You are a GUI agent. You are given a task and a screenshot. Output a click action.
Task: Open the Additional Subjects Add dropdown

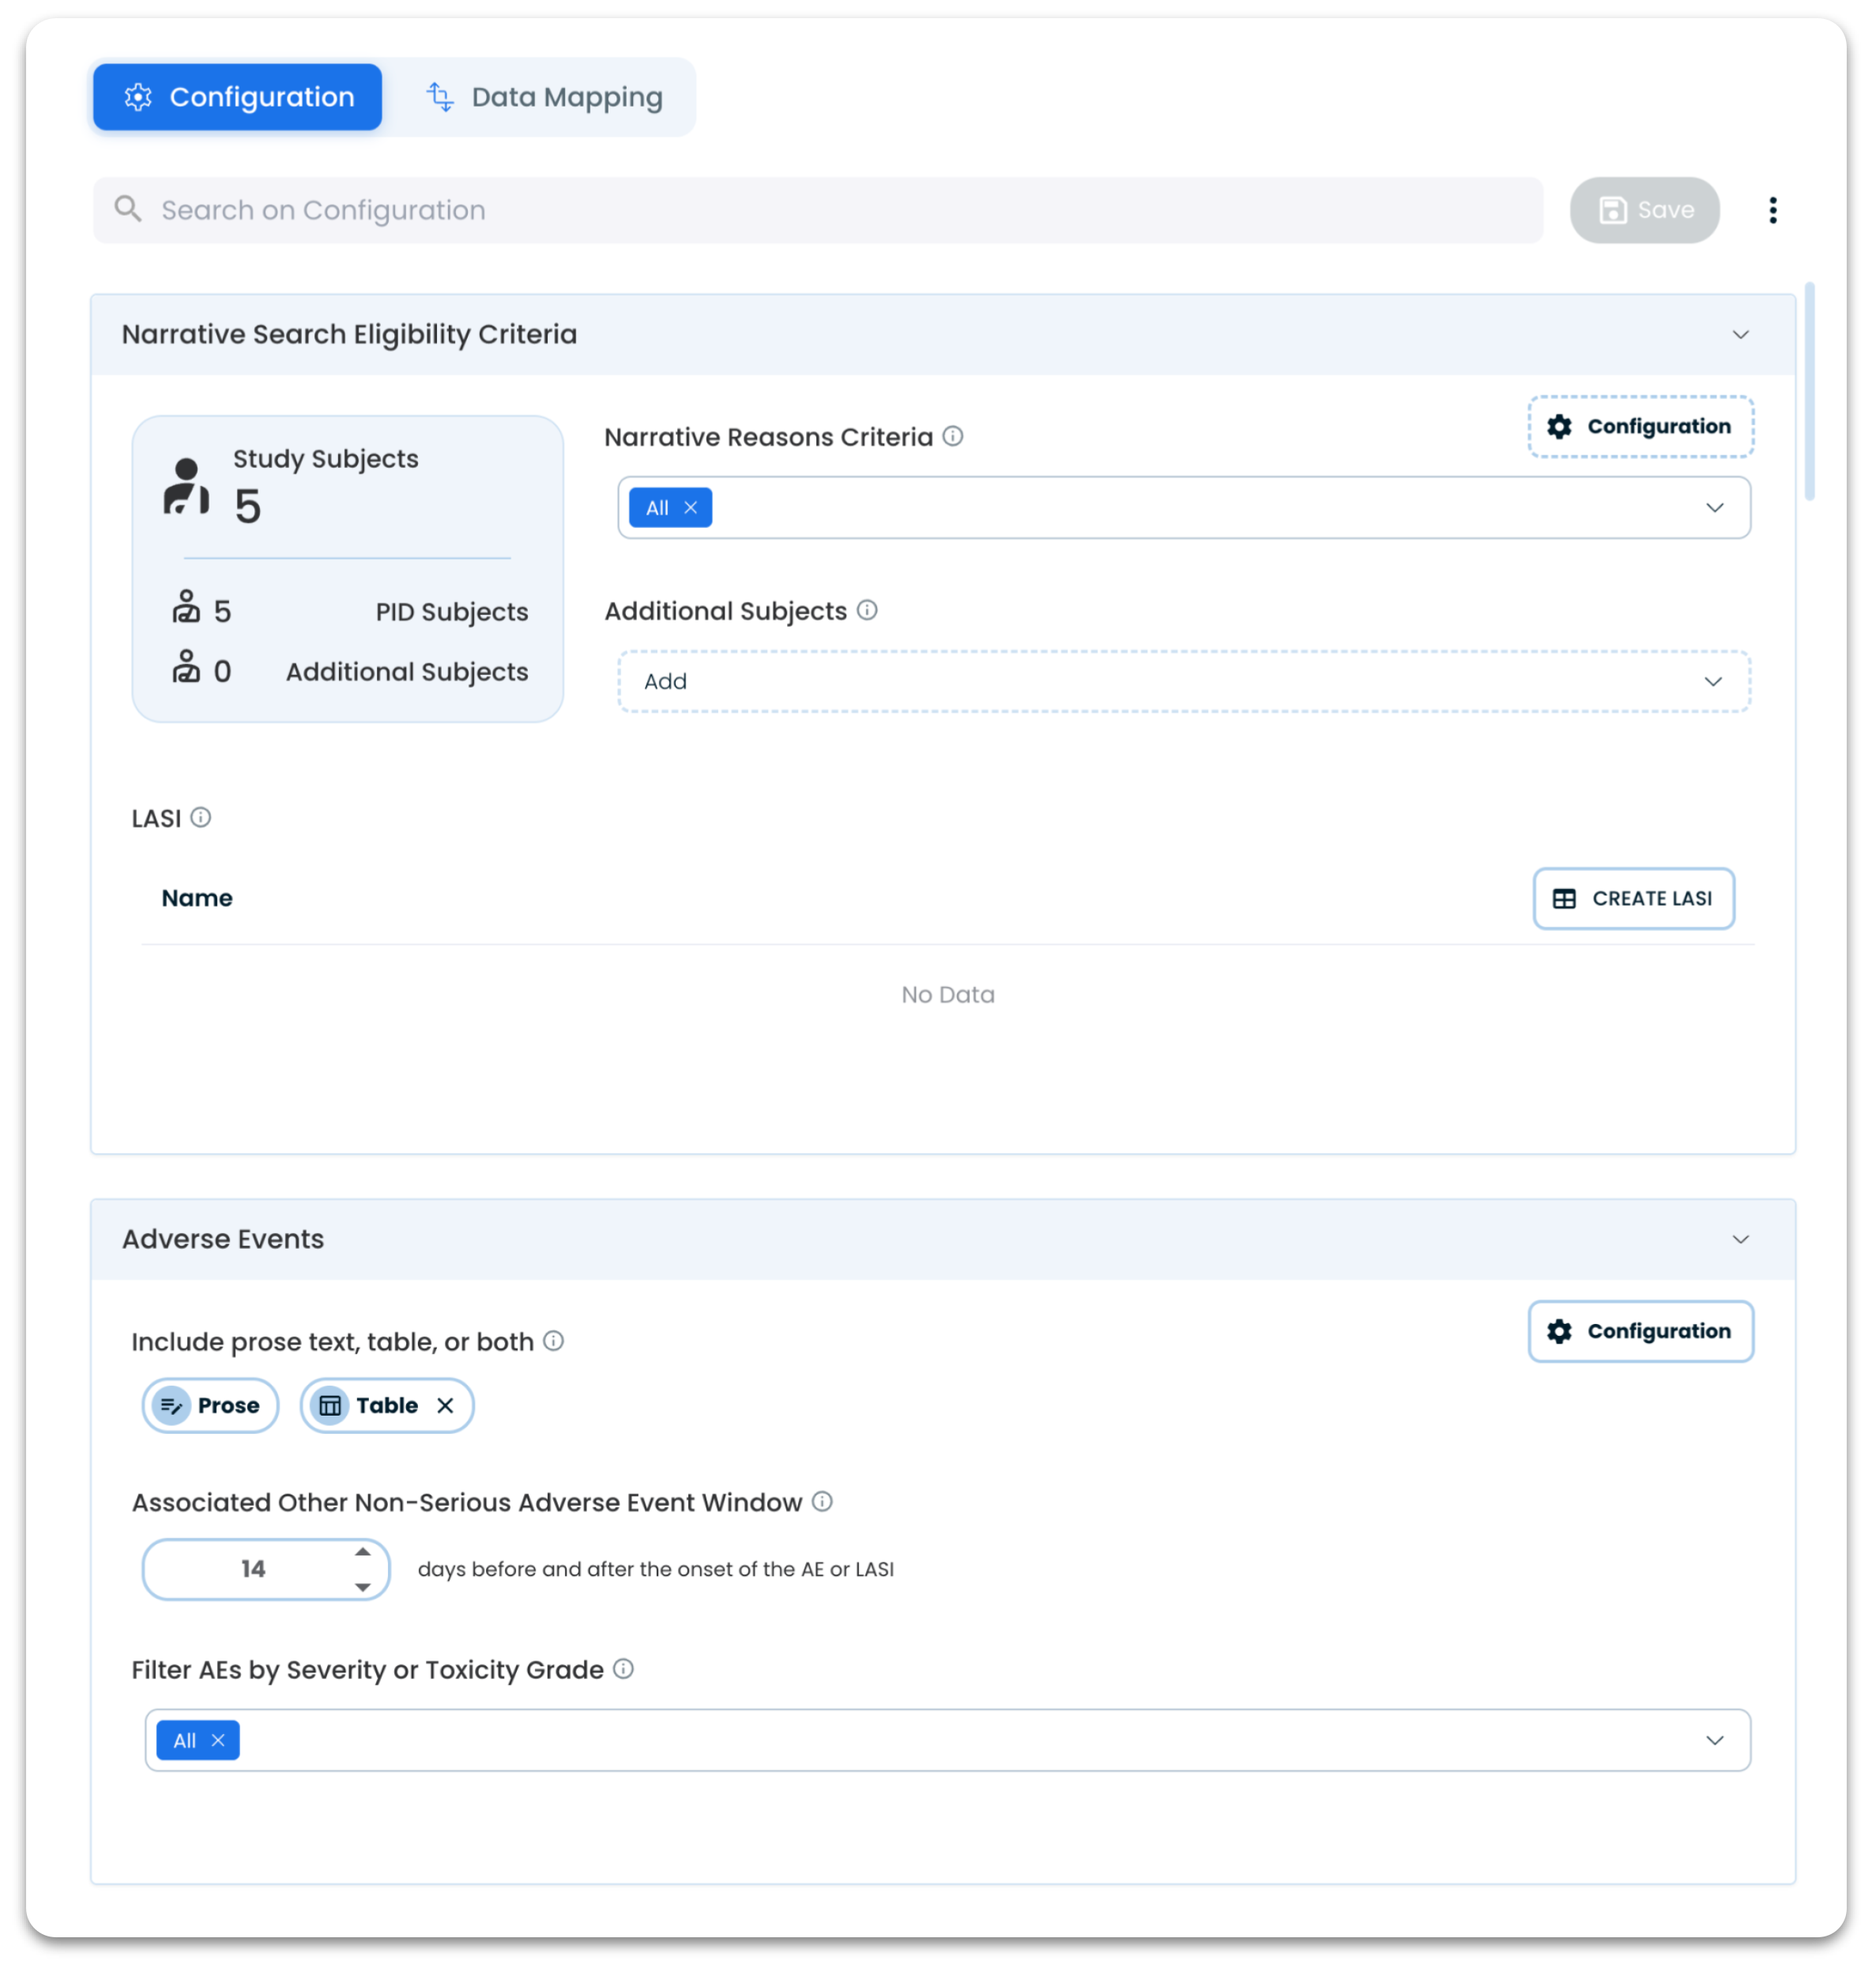pyautogui.click(x=1183, y=681)
